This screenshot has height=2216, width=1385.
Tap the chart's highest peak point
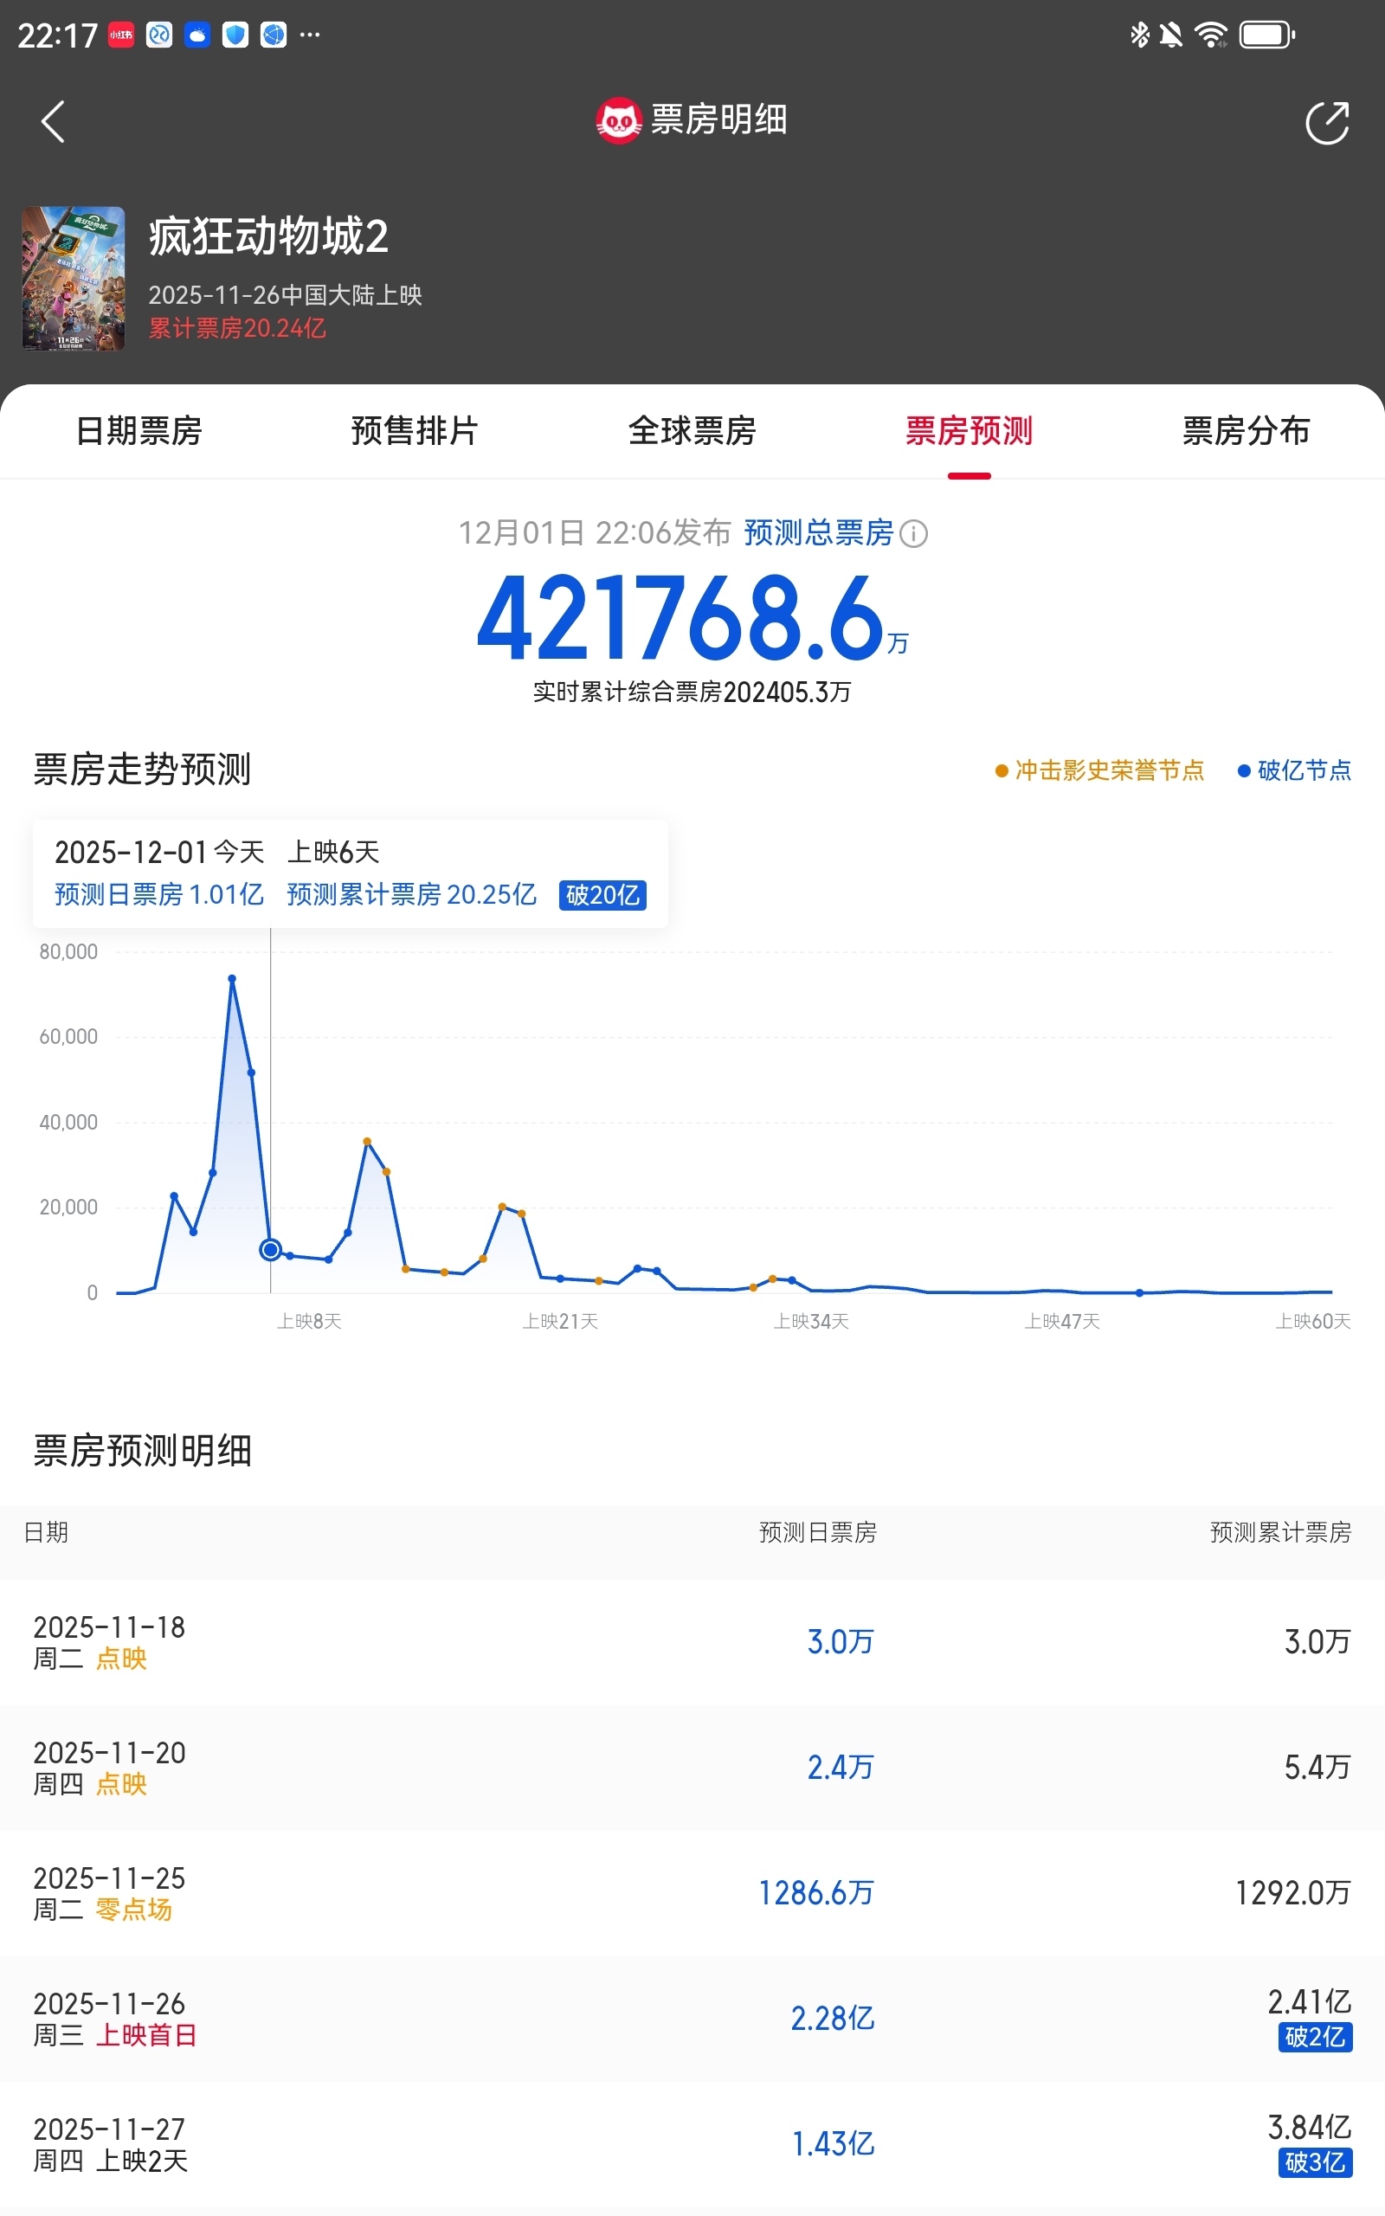pos(233,979)
